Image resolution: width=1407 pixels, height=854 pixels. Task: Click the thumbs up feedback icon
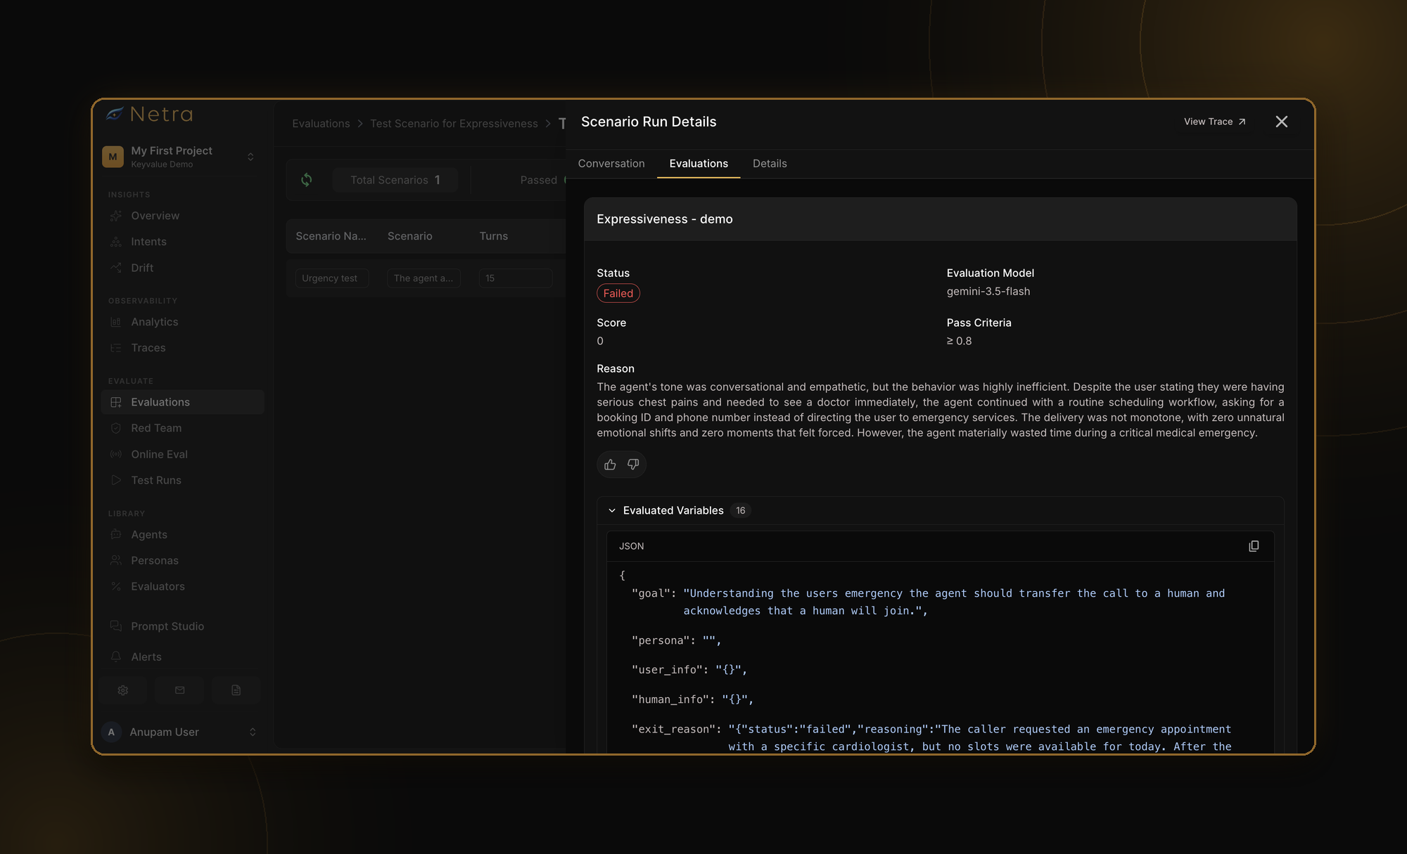click(x=610, y=465)
